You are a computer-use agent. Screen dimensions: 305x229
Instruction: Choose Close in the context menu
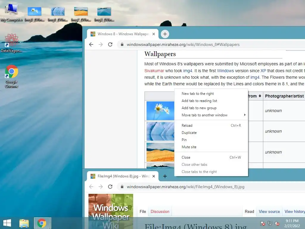coord(211,157)
